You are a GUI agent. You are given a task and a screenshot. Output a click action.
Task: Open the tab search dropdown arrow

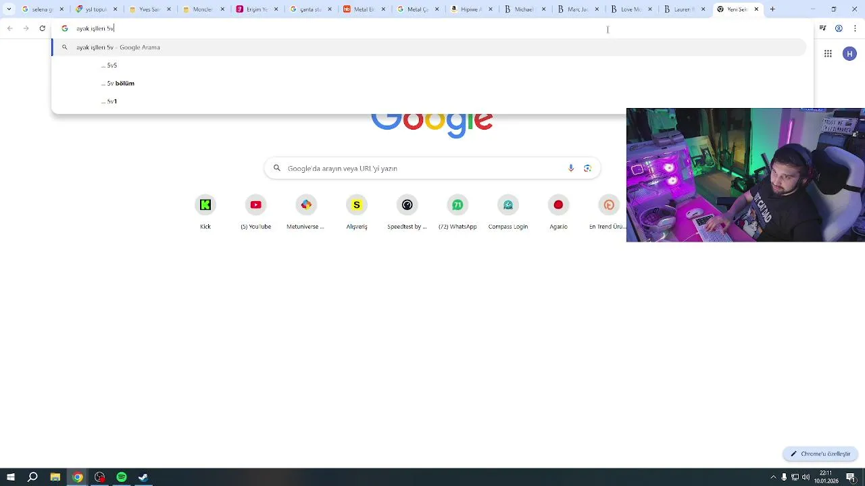9,9
